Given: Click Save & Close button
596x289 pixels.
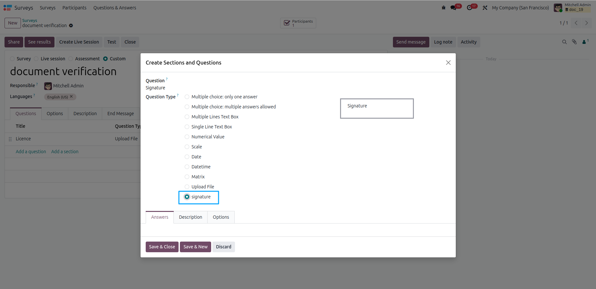Looking at the screenshot, I should point(162,247).
